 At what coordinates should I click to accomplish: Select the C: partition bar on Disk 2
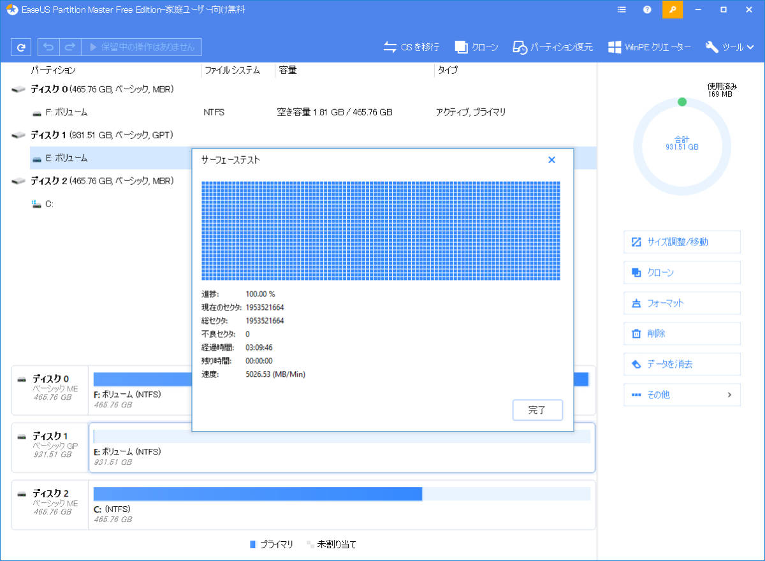coord(258,494)
